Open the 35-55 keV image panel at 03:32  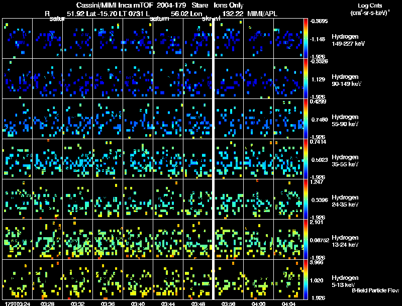point(78,159)
